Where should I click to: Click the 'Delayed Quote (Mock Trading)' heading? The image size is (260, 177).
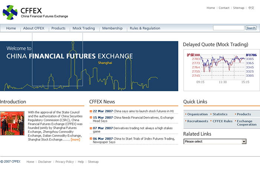click(x=215, y=44)
